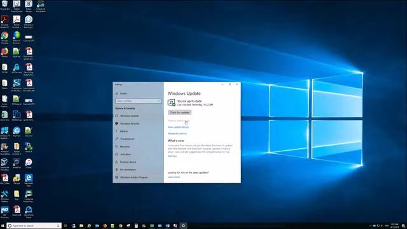407x229 pixels.
Task: Open Home in Settings sidebar
Action: pos(123,94)
